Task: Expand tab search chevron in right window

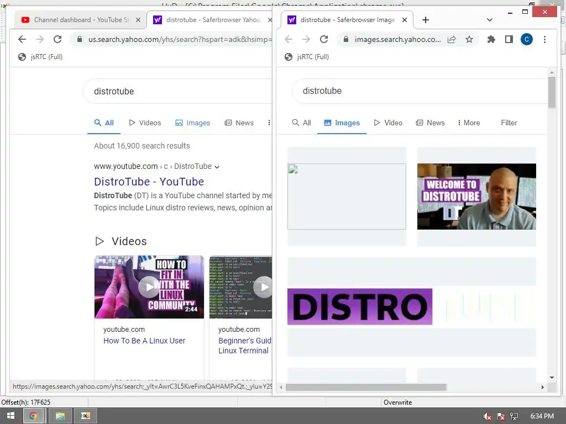Action: 490,20
